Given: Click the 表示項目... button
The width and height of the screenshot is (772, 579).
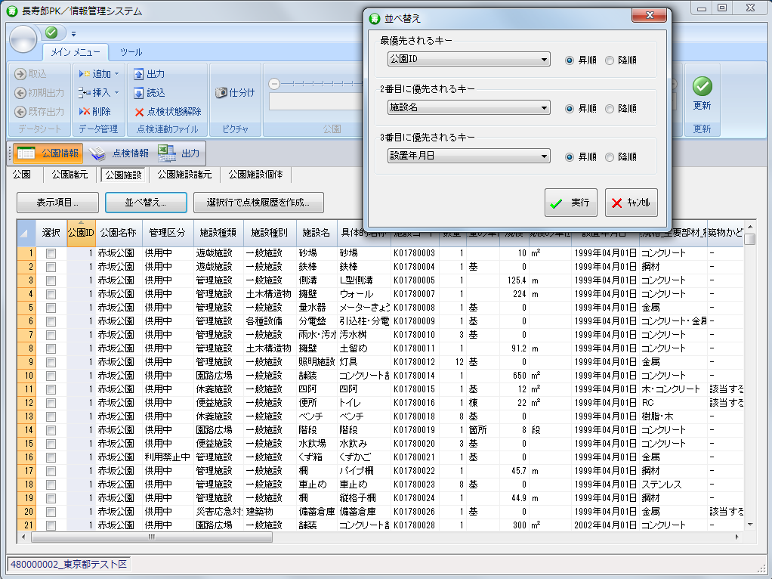Looking at the screenshot, I should [x=57, y=203].
